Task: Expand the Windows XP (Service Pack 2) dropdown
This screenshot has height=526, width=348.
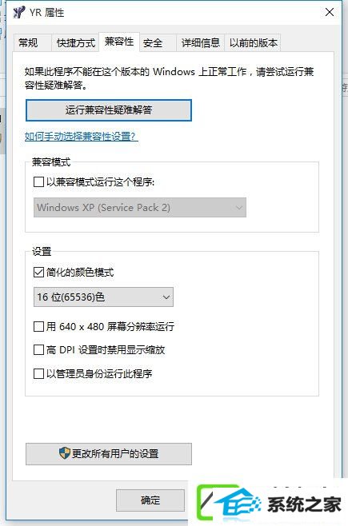Action: (140, 207)
